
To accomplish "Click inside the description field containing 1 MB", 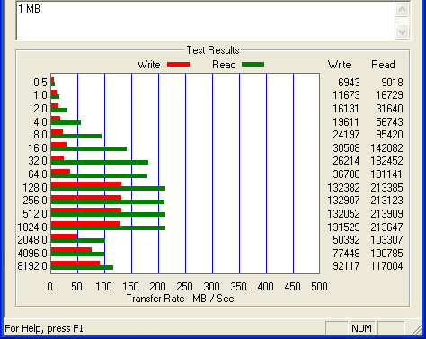I will pos(206,21).
